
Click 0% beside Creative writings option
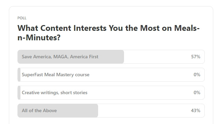click(197, 92)
